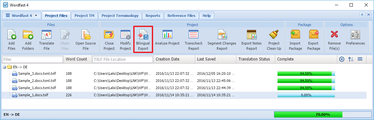Click the Close Project icon
Image resolution: width=374 pixels, height=120 pixels.
coord(109,34)
